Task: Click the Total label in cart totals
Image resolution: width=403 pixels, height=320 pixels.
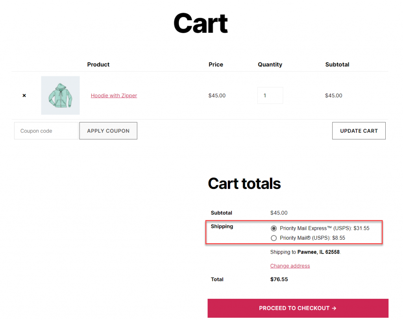Action: tap(217, 279)
